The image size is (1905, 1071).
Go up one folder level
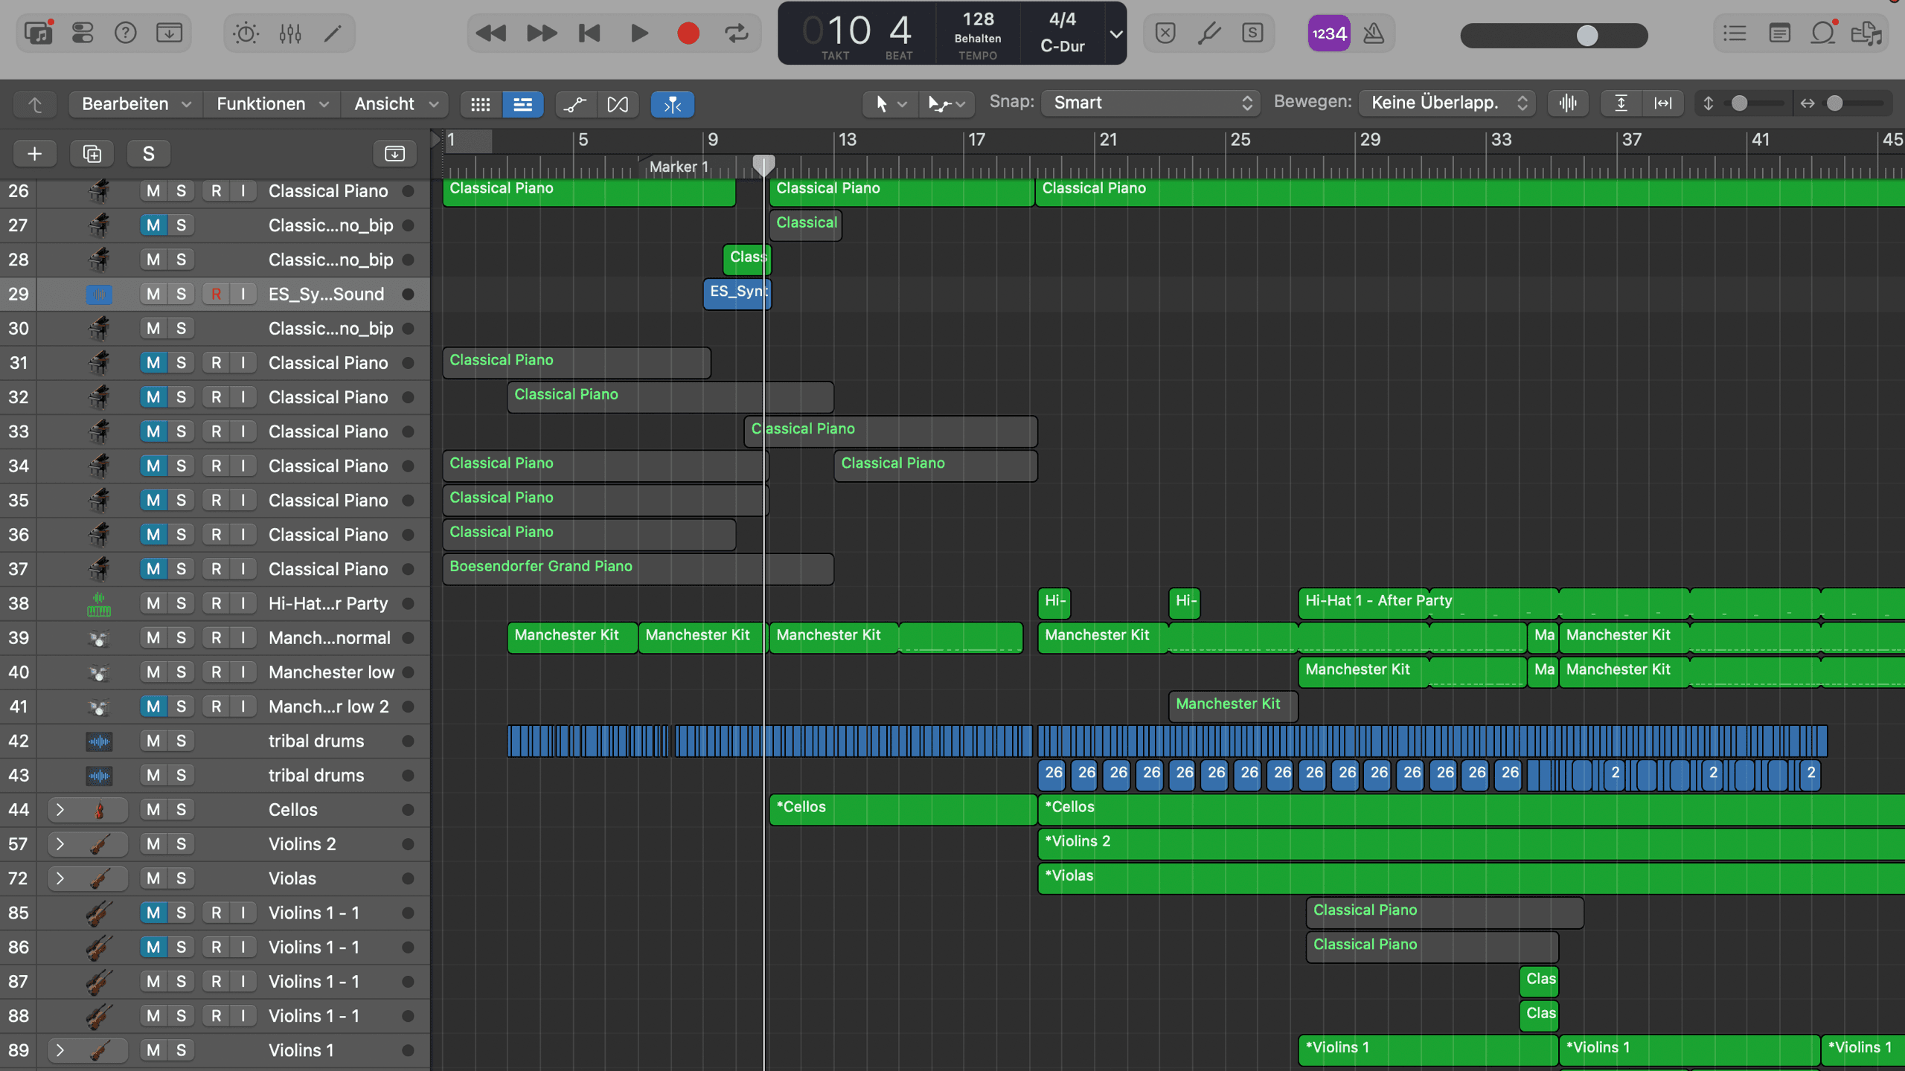pos(35,105)
